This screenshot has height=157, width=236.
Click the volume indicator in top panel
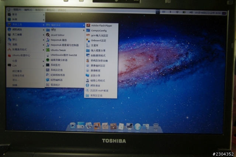(x=191, y=12)
